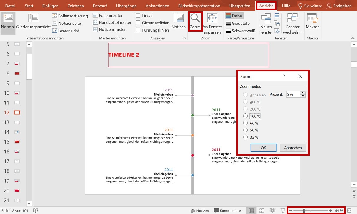The width and height of the screenshot is (357, 214).
Task: Confirm Zoom dialog with OK
Action: tap(263, 148)
